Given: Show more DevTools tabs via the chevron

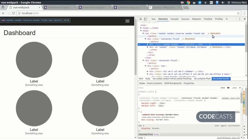Looking at the screenshot, I should pyautogui.click(x=227, y=19).
